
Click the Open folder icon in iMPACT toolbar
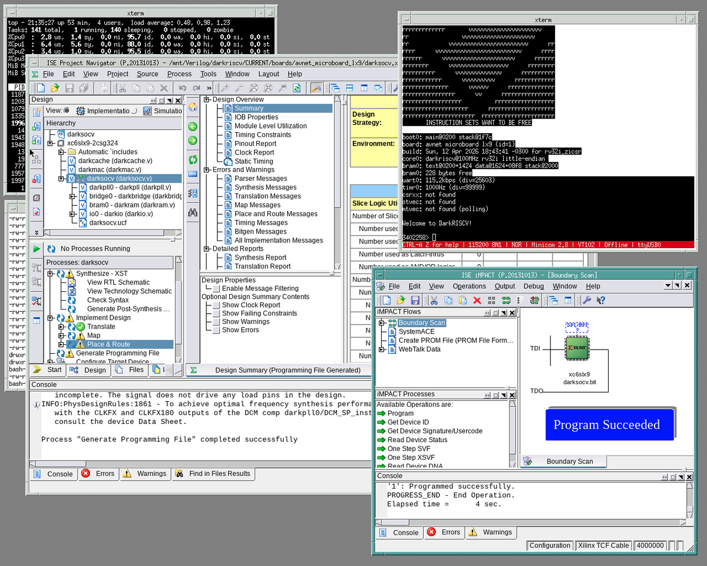pos(401,300)
